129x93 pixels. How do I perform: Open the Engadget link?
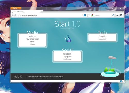point(102,39)
